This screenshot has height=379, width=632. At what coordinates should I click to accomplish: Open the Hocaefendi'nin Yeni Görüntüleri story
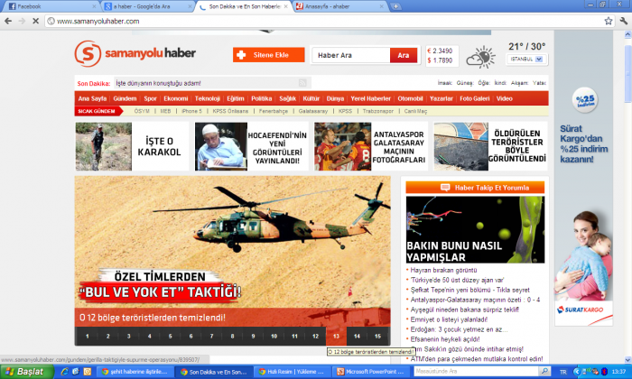(251, 146)
